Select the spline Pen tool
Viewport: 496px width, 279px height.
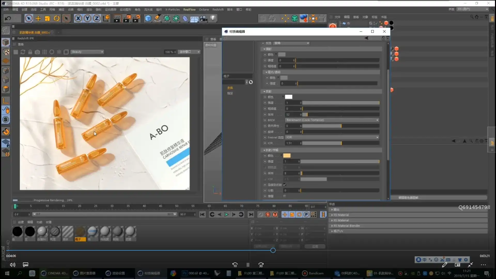point(157,18)
